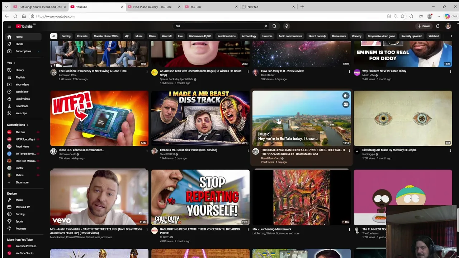Select the Monster Hunter Wilds chip
Viewport: 459px width, 258px height.
tap(106, 36)
